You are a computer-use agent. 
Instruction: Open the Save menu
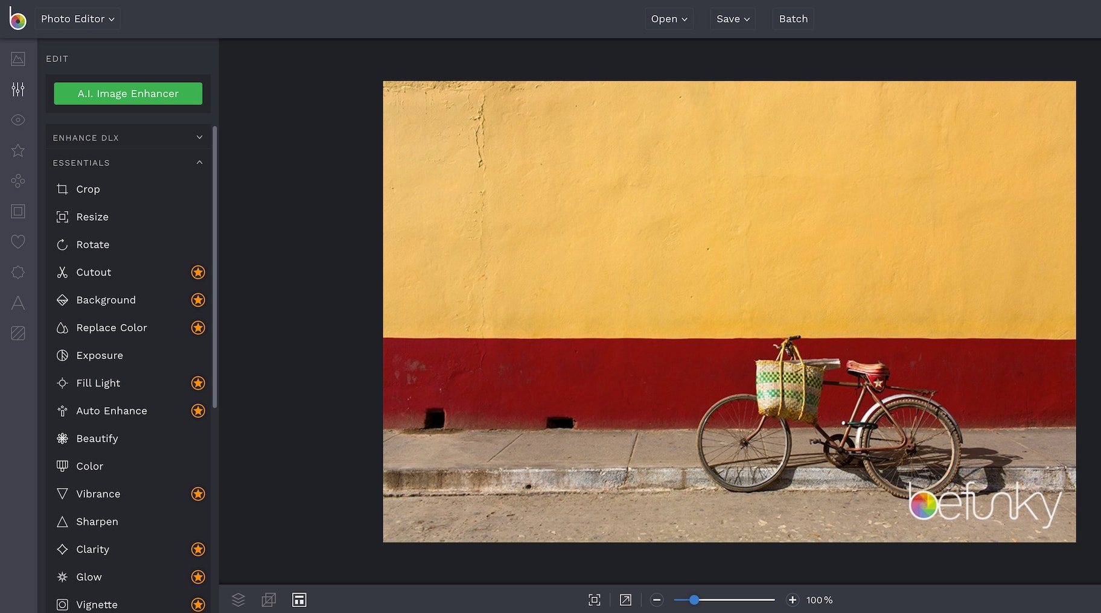(733, 19)
